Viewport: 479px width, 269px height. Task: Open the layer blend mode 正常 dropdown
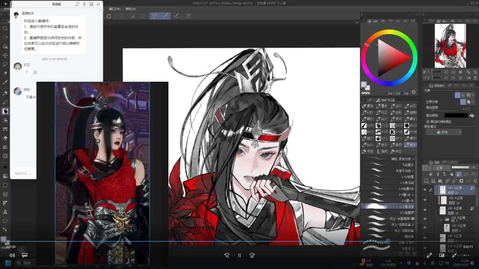[442, 168]
